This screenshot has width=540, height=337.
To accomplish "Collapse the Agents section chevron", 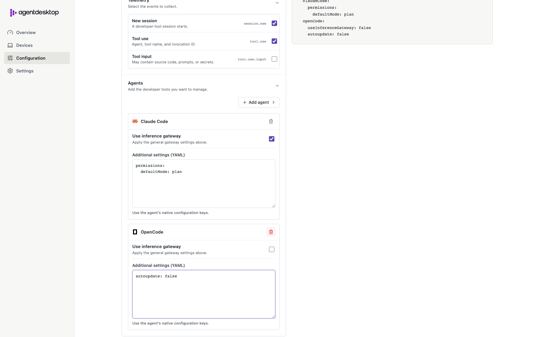I will coord(277,86).
